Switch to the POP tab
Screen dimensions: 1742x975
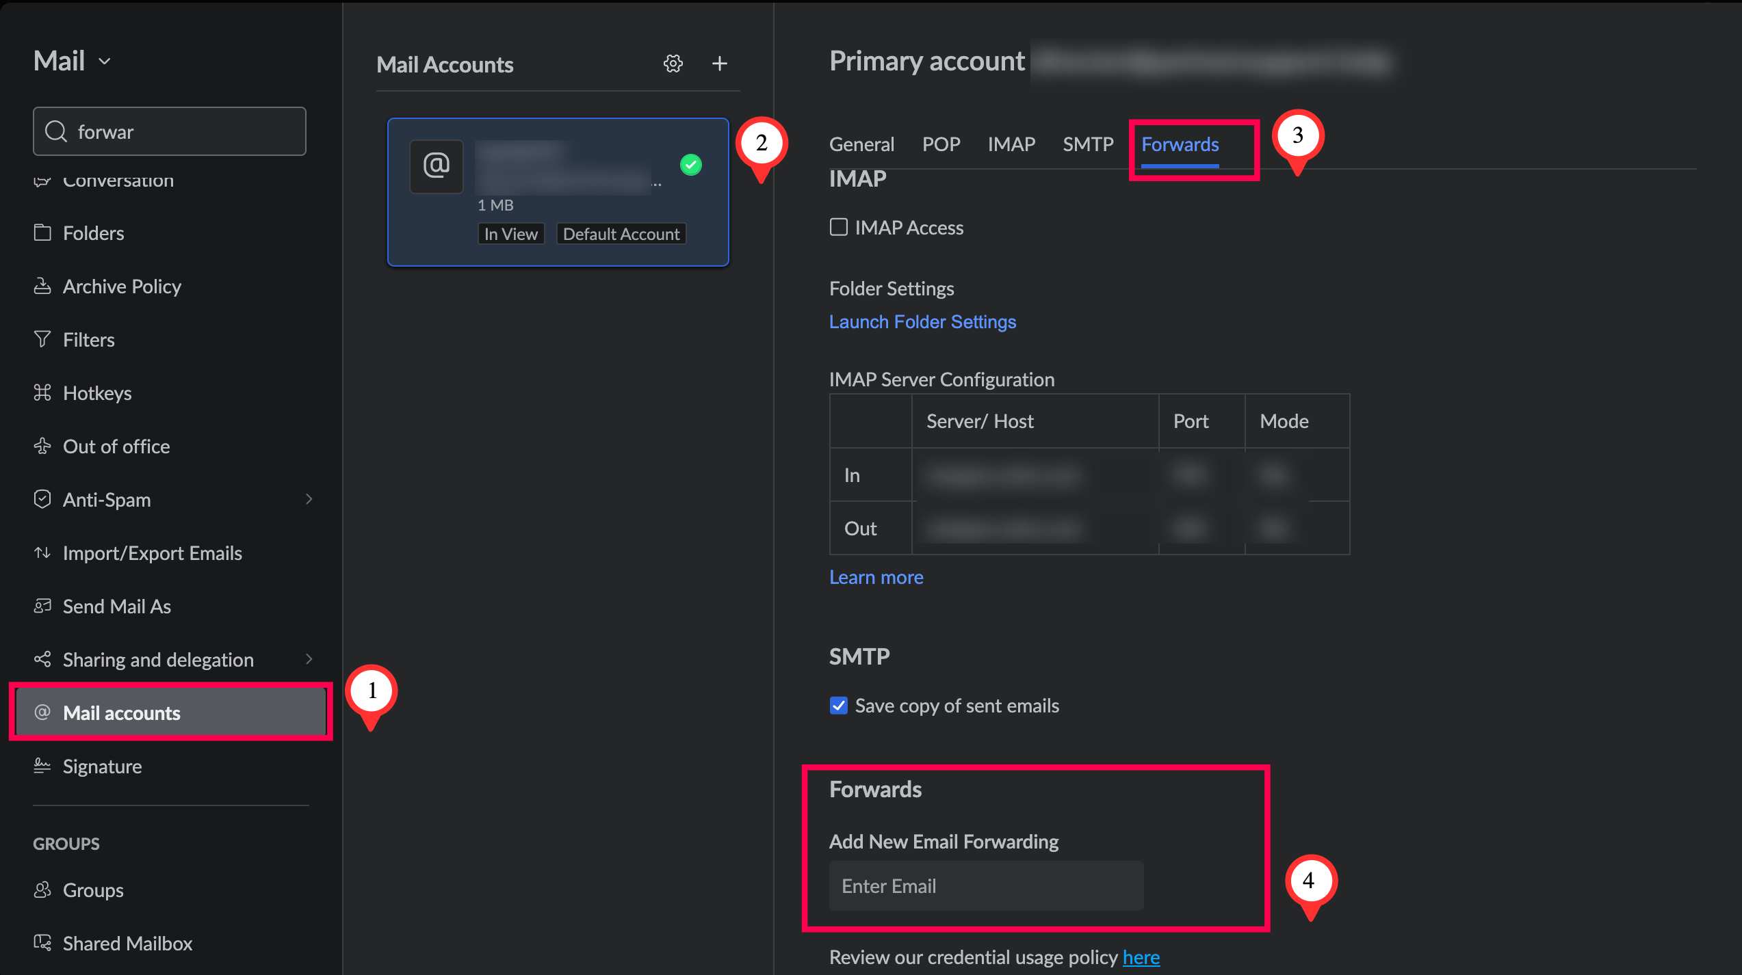941,144
